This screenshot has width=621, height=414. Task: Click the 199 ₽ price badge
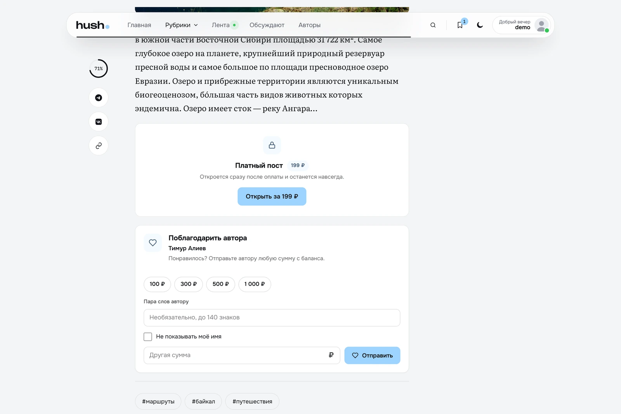point(298,166)
